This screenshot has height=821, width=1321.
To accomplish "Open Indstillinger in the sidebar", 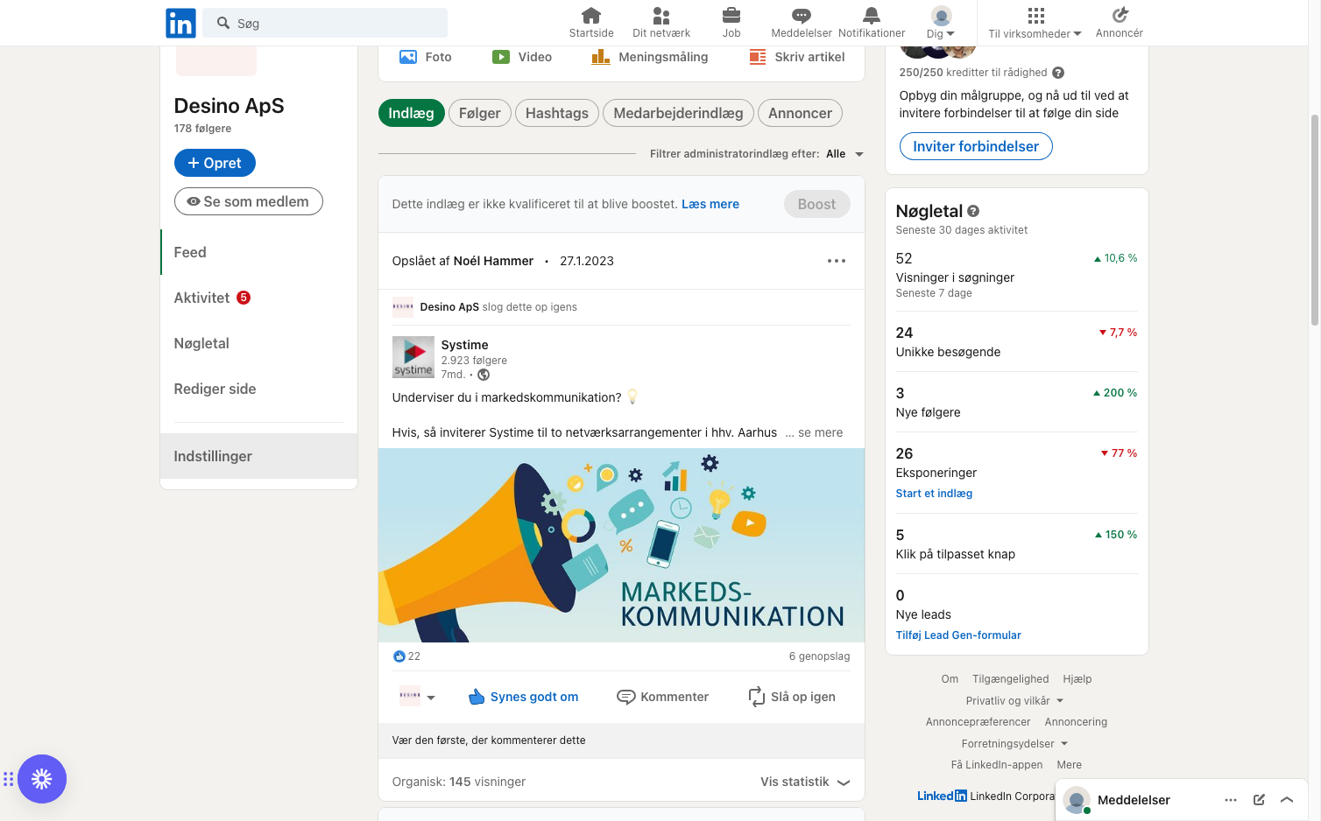I will 258,456.
